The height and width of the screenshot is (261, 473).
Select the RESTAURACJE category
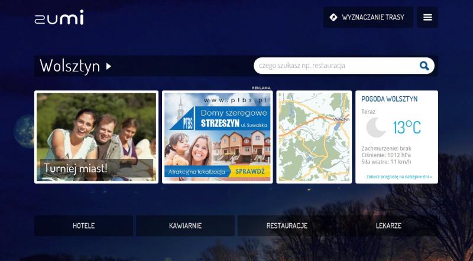pos(287,226)
